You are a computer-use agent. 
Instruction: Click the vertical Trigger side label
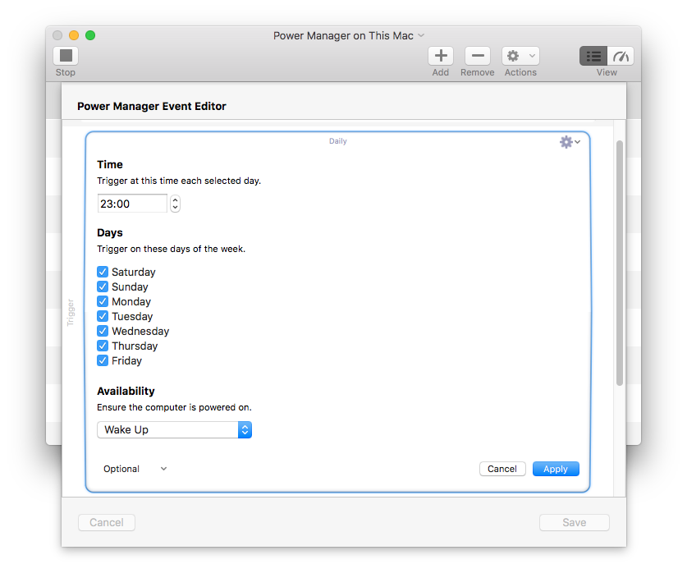click(x=71, y=313)
